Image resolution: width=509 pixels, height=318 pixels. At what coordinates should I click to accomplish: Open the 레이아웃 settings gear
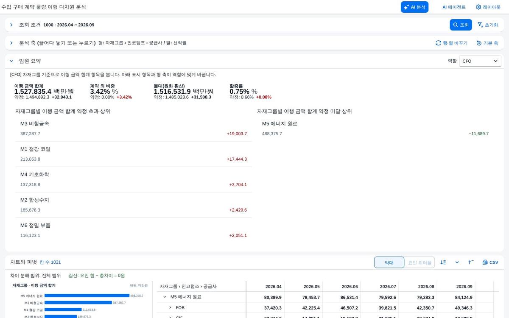click(488, 7)
